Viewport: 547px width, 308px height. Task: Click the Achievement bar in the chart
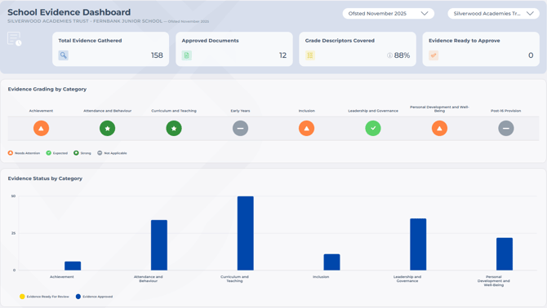[x=73, y=266]
